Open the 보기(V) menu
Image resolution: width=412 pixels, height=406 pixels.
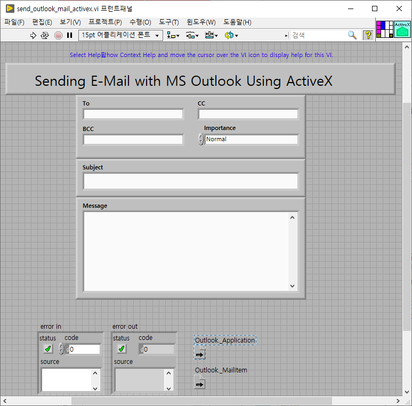point(70,22)
